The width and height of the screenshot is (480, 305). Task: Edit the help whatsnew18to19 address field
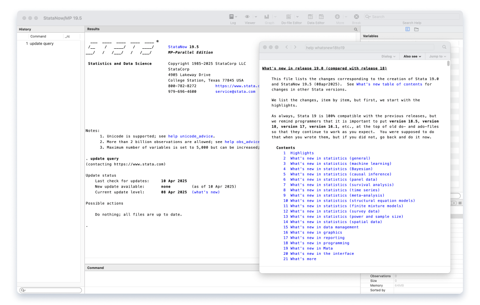[x=369, y=47]
